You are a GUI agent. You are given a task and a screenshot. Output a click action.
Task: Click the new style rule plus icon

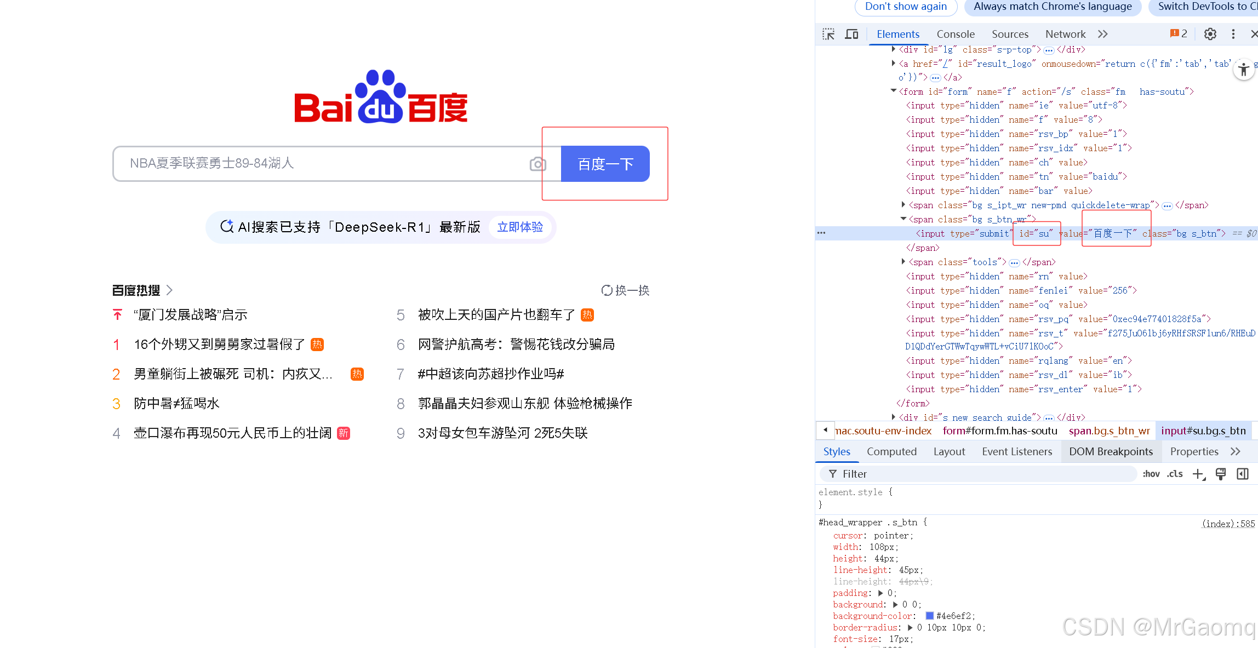pos(1198,474)
